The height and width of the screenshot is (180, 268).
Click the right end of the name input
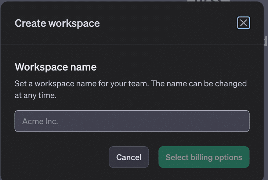pos(242,121)
